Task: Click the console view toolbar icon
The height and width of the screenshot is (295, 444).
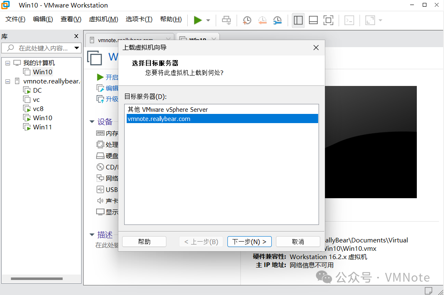Action: 349,20
